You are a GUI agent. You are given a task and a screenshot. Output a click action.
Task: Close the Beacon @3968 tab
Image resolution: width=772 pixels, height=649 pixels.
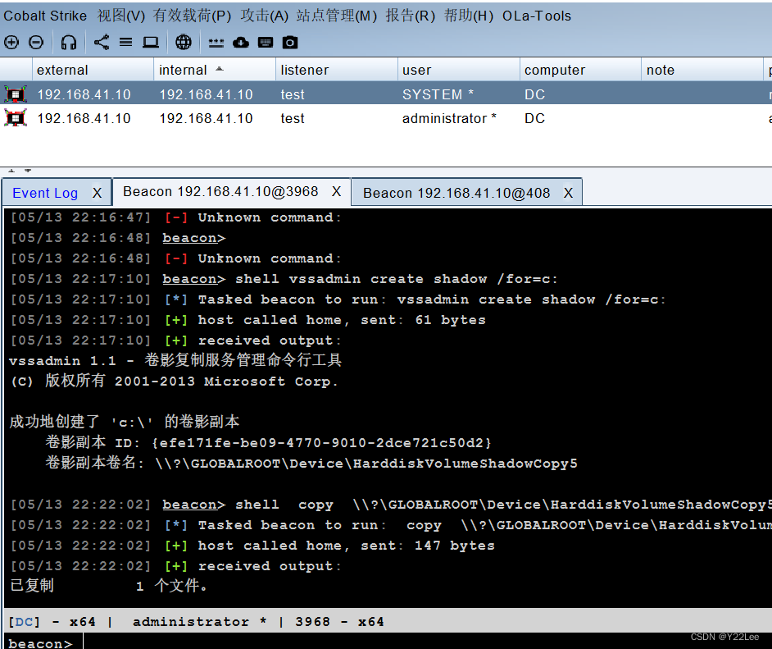click(336, 192)
